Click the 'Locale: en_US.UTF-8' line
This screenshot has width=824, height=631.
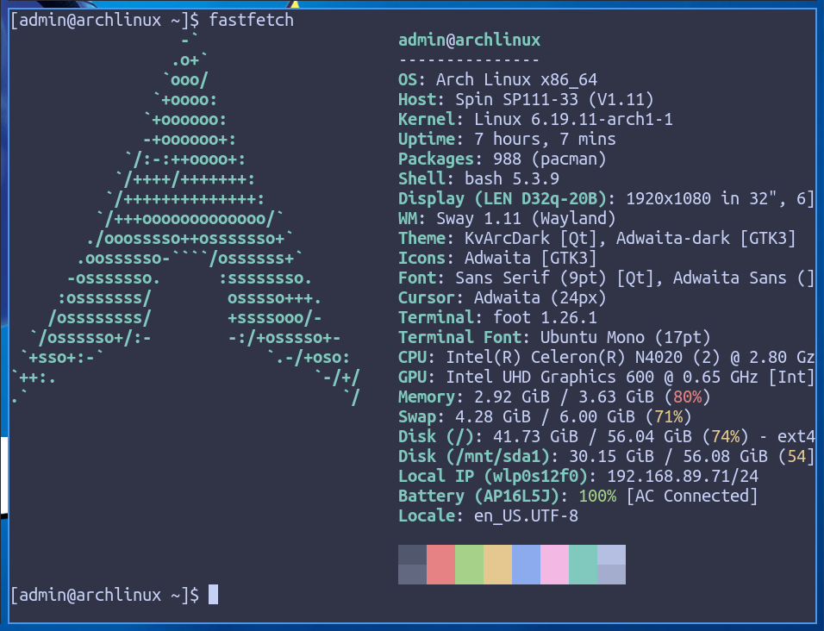click(488, 516)
